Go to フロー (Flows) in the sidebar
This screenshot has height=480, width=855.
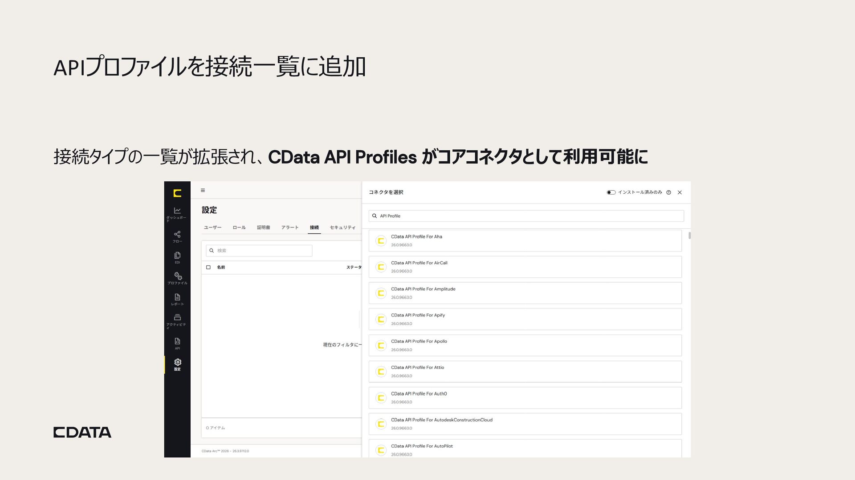[x=177, y=236]
